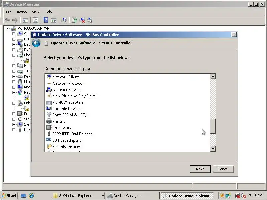Select the Portable Devices icon
Screen dimensions: 267x200
[x=49, y=109]
